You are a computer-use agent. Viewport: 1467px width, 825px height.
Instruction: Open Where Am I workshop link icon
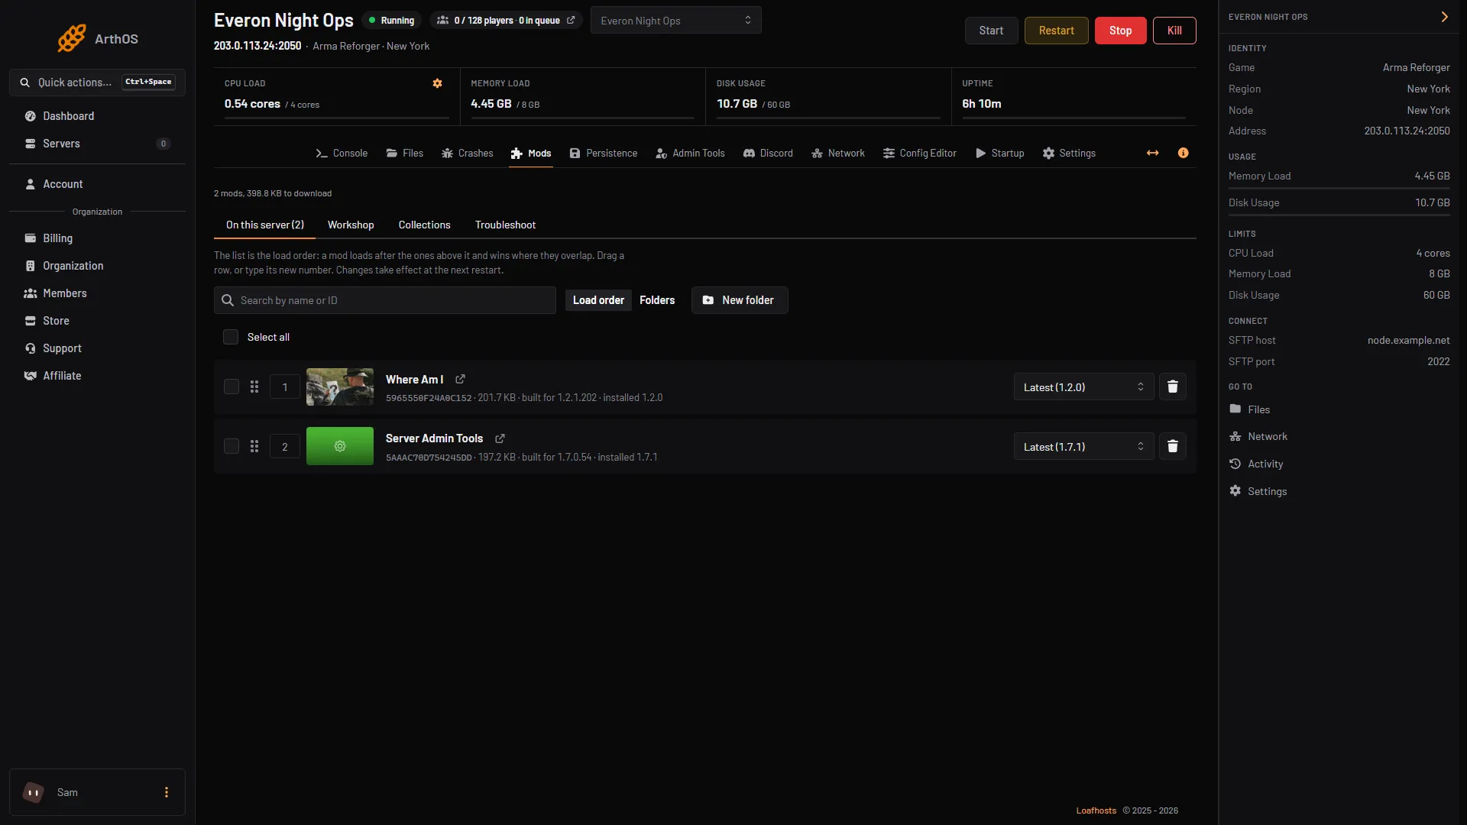(460, 380)
